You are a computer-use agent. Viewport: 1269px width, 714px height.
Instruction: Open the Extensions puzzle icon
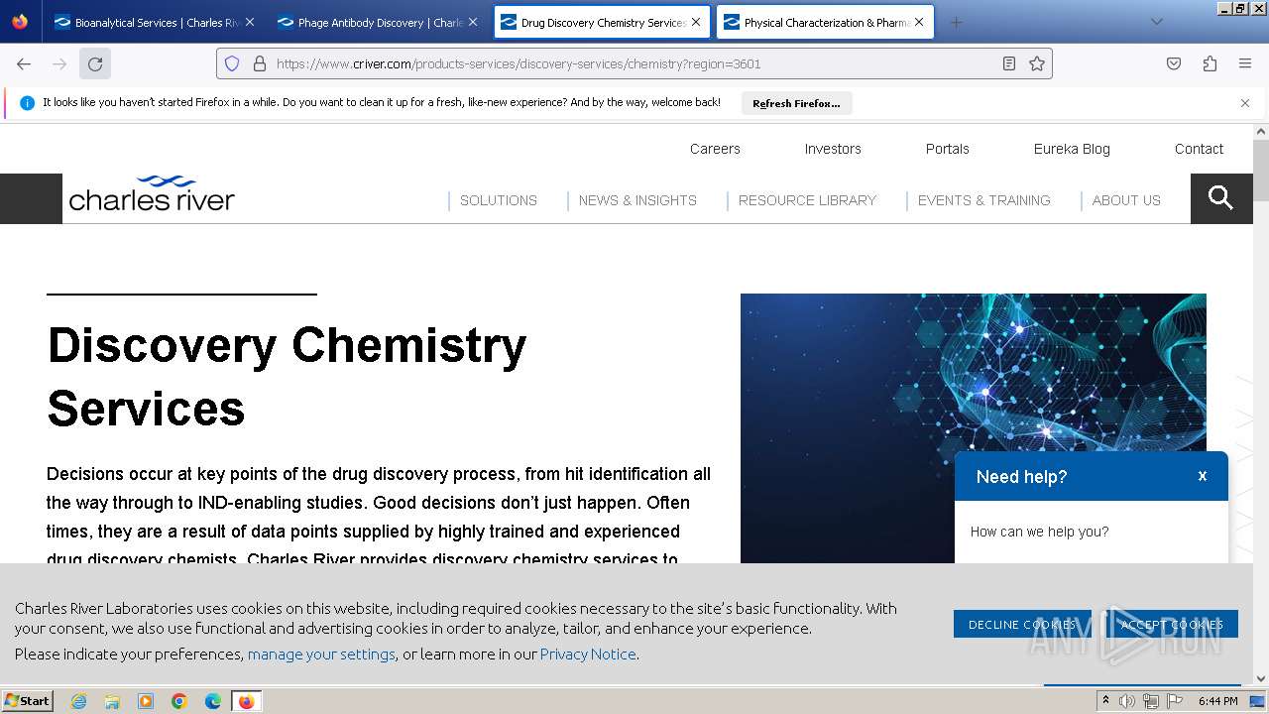(x=1210, y=63)
